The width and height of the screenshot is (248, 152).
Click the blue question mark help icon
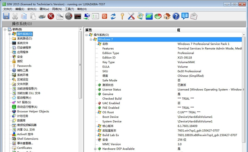click(176, 16)
